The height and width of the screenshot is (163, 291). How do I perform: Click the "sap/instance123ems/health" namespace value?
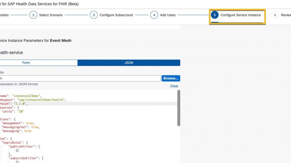pos(41,100)
